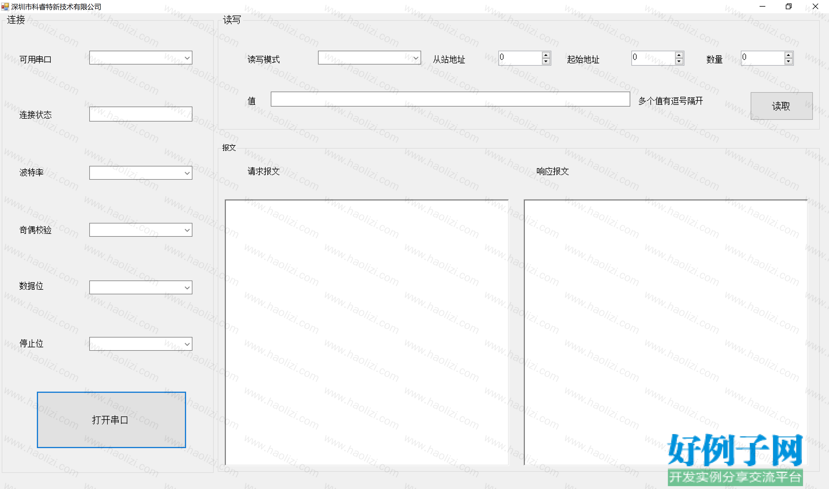Click the 读写 group box title

tap(232, 20)
